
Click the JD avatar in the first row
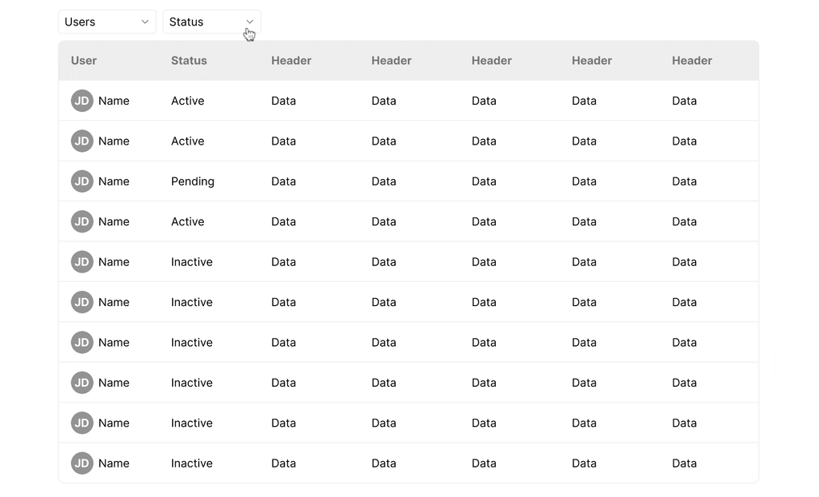click(x=81, y=101)
